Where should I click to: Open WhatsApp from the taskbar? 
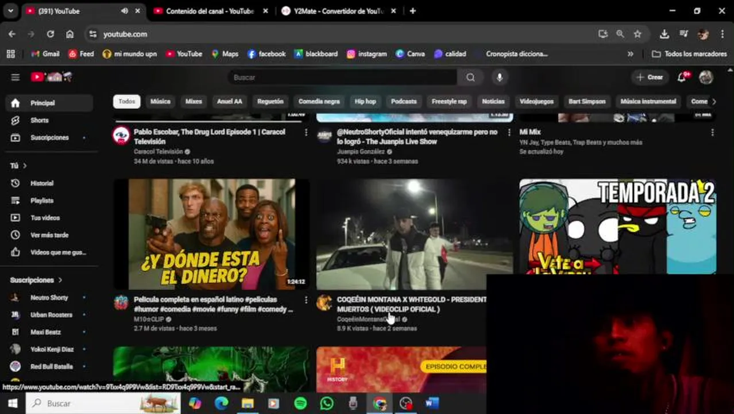coord(327,404)
